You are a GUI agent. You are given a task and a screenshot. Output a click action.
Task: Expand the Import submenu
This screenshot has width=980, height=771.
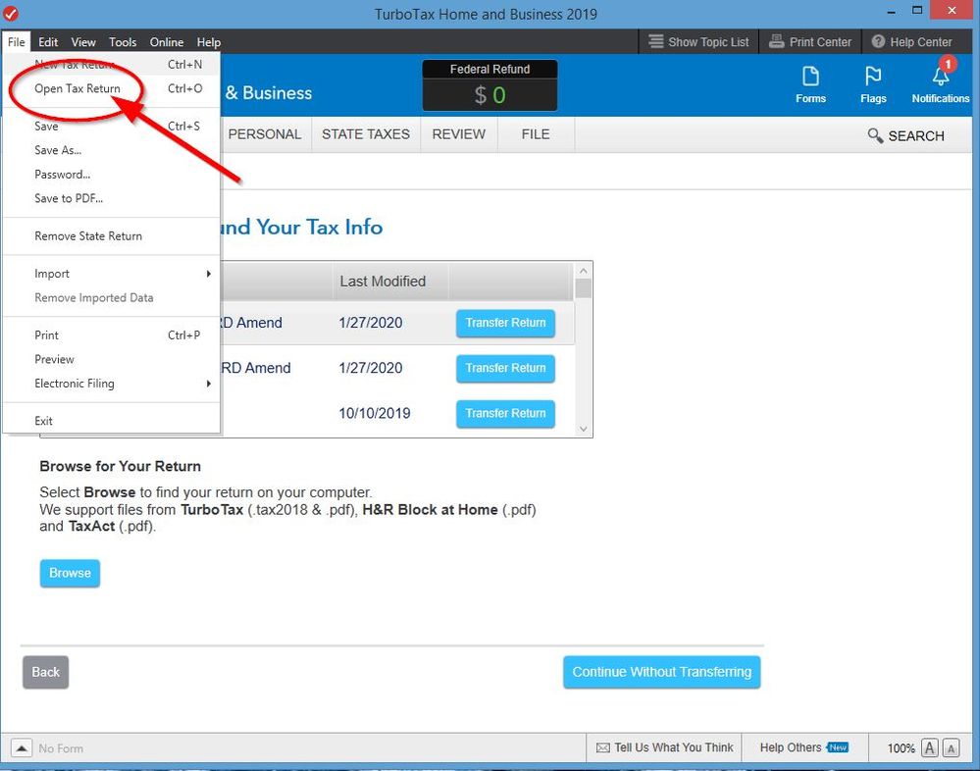pos(111,274)
